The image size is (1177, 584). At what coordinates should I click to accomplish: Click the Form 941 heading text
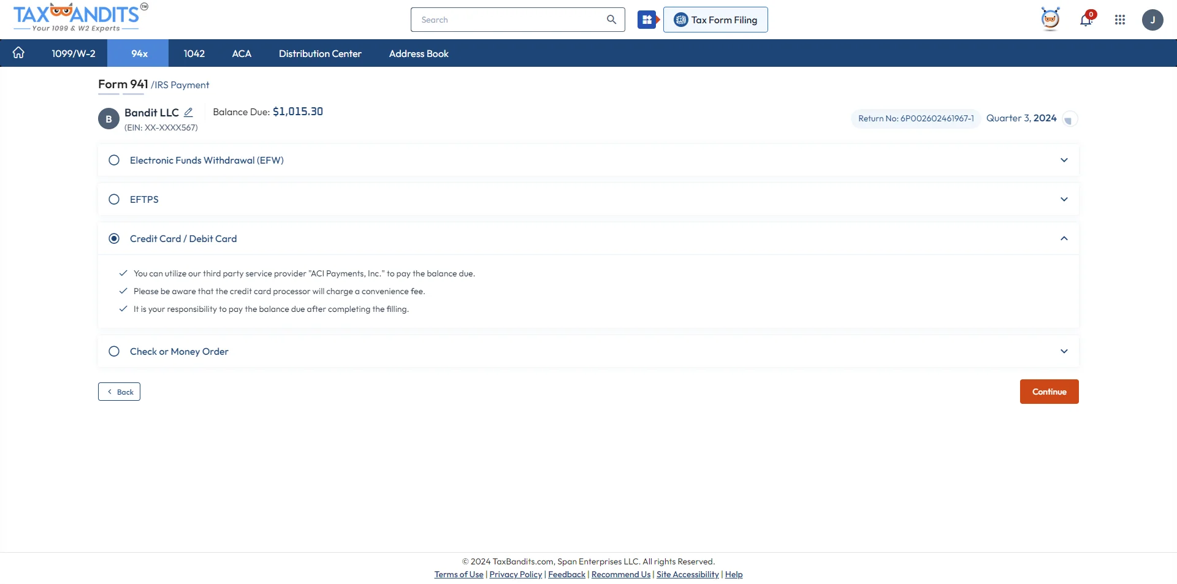[123, 84]
